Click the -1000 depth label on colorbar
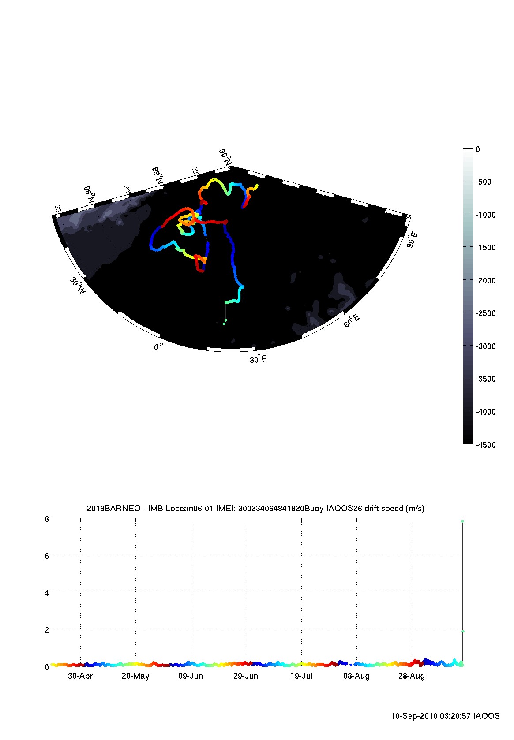The width and height of the screenshot is (514, 740). point(485,215)
